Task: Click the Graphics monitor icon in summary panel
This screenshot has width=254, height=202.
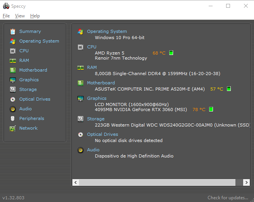Action: pyautogui.click(x=81, y=99)
